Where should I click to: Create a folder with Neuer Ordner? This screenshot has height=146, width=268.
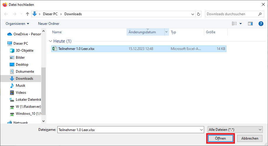click(x=49, y=24)
